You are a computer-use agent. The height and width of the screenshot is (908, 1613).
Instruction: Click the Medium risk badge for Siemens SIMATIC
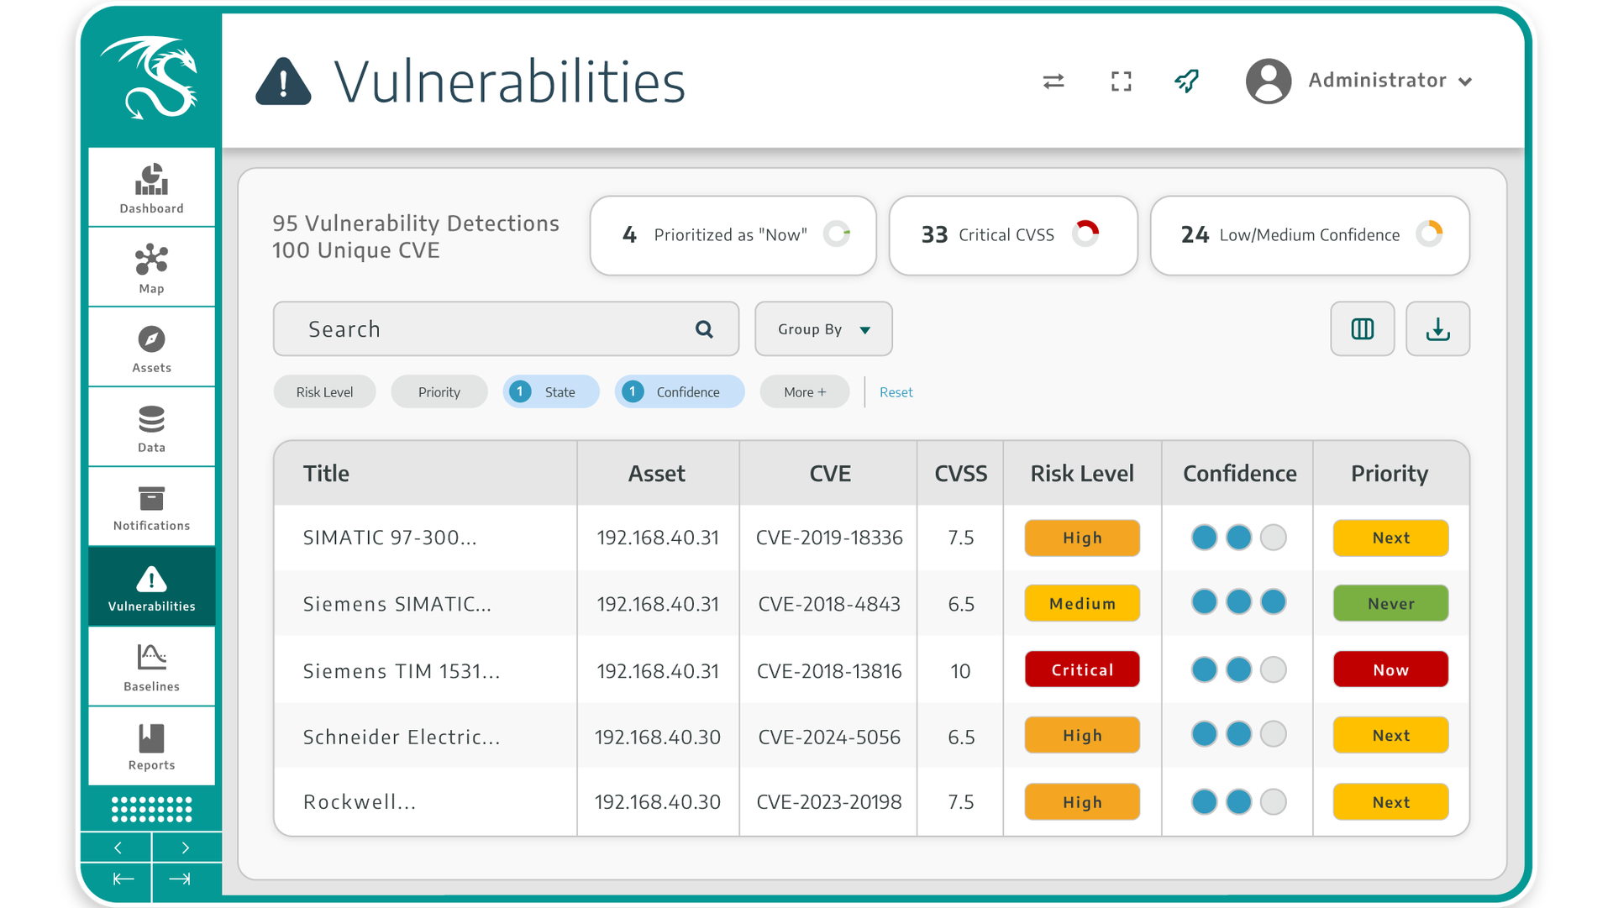pos(1082,603)
